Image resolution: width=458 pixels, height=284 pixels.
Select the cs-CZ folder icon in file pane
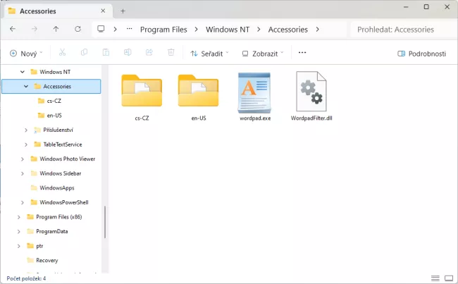point(142,91)
